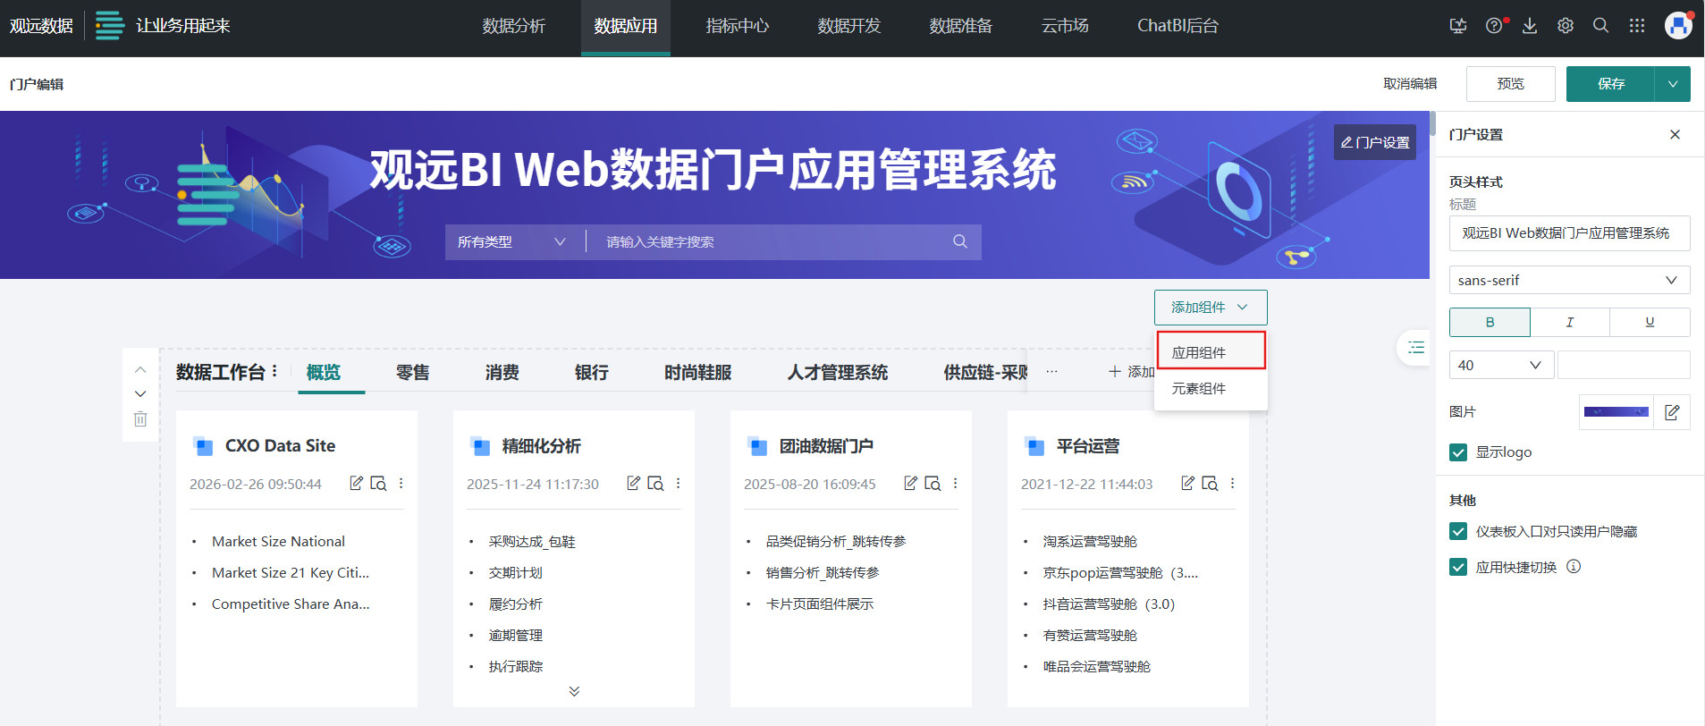Switch to the 零售 tab

click(x=412, y=373)
